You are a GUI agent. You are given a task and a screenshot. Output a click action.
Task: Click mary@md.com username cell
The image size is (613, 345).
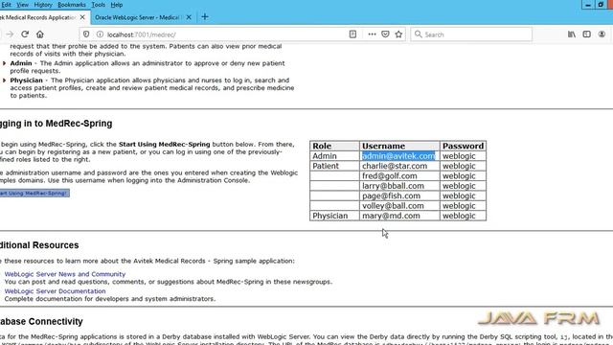point(399,216)
